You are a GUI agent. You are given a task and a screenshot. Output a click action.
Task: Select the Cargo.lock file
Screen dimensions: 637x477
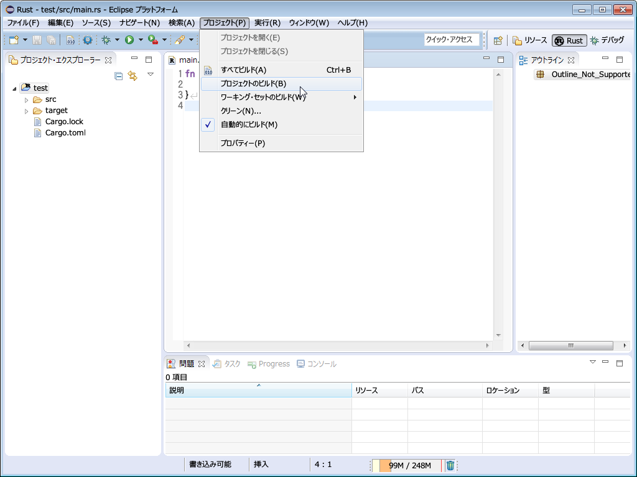point(58,122)
